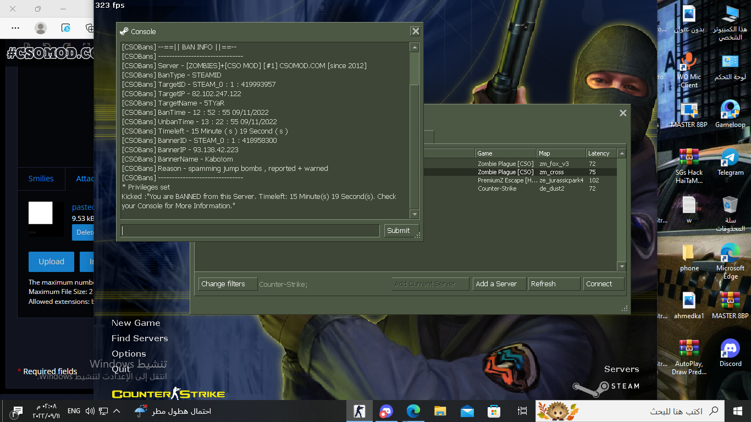Click the blue Upload button on the webpage

51,262
